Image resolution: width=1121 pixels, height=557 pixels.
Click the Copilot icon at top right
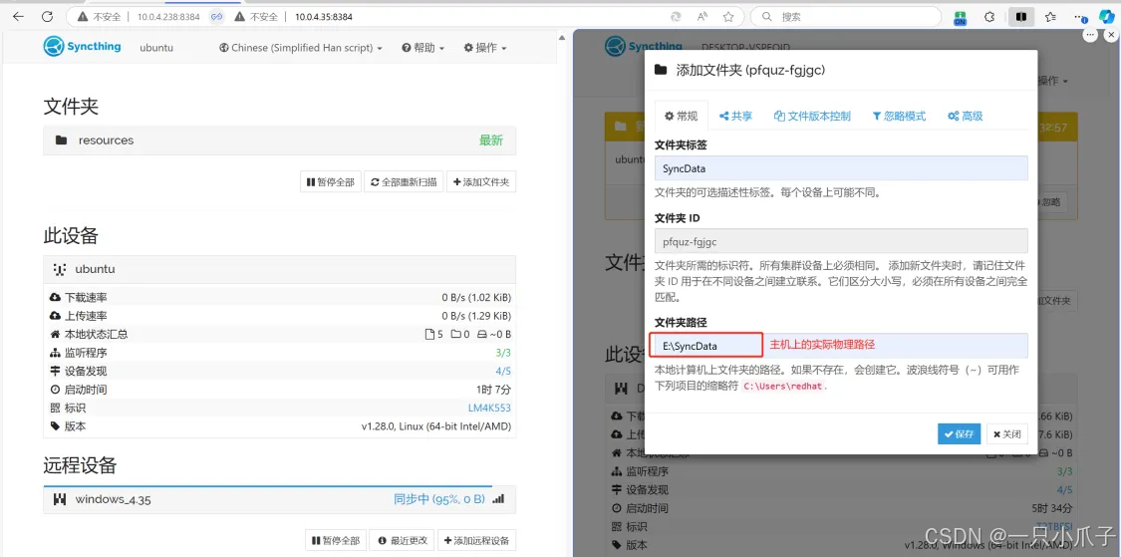(x=1106, y=17)
